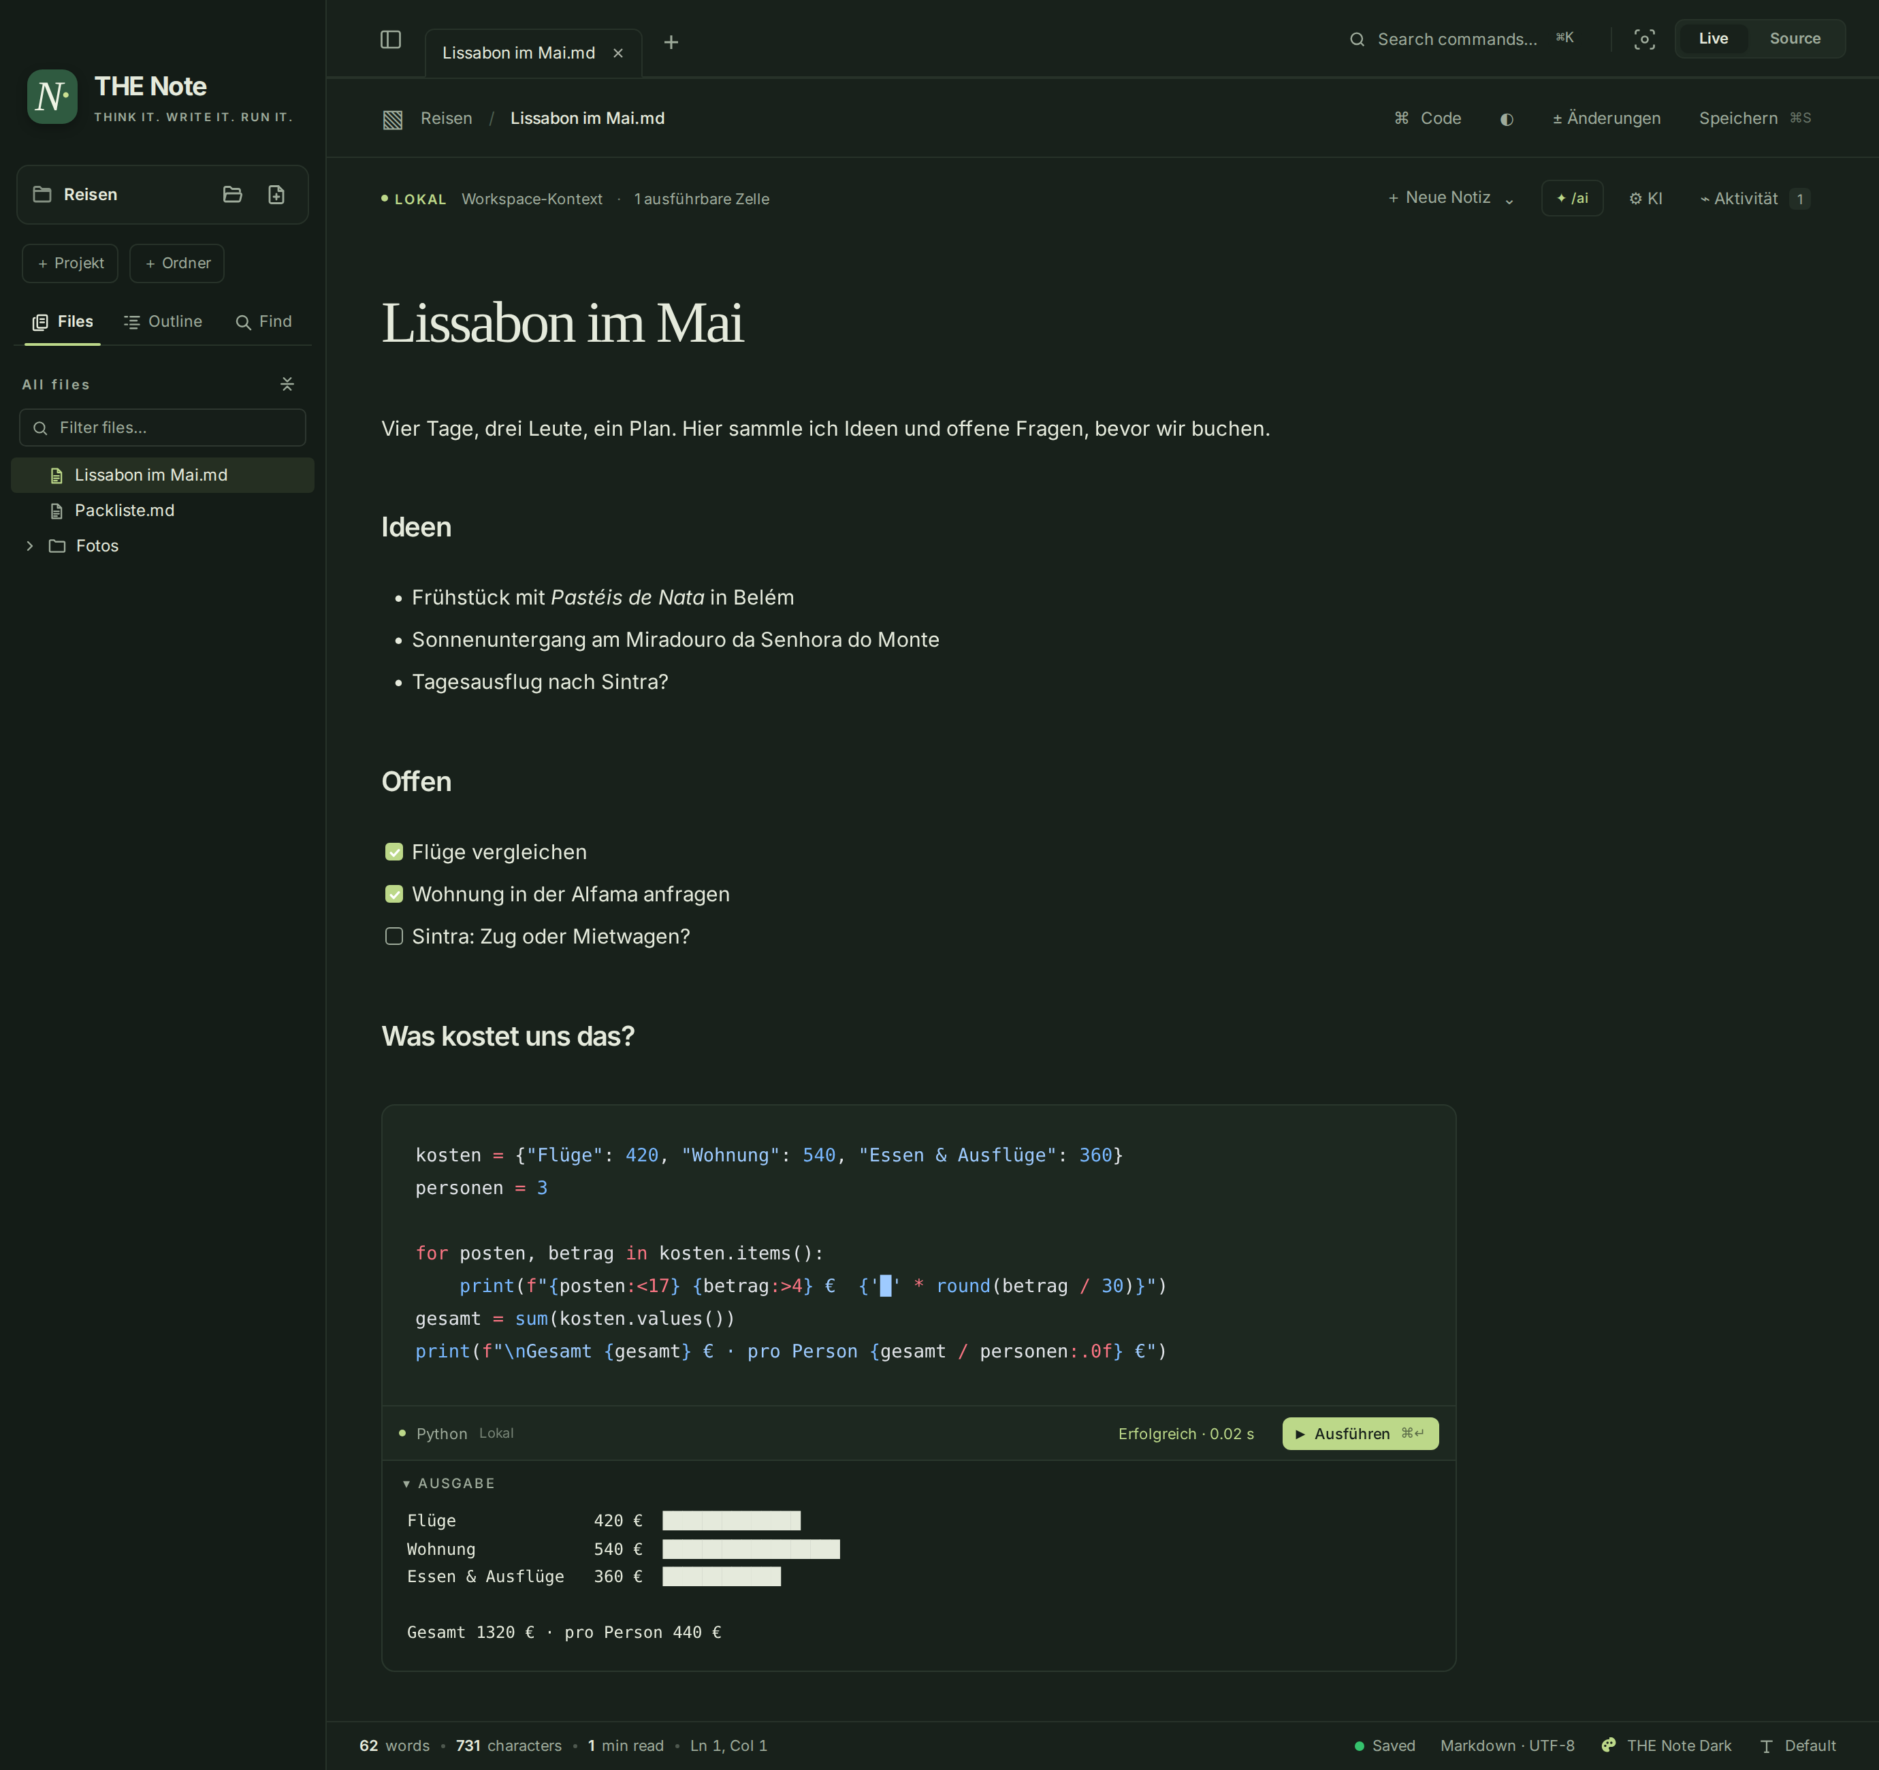
Task: Click the Ausführen run button
Action: [1360, 1434]
